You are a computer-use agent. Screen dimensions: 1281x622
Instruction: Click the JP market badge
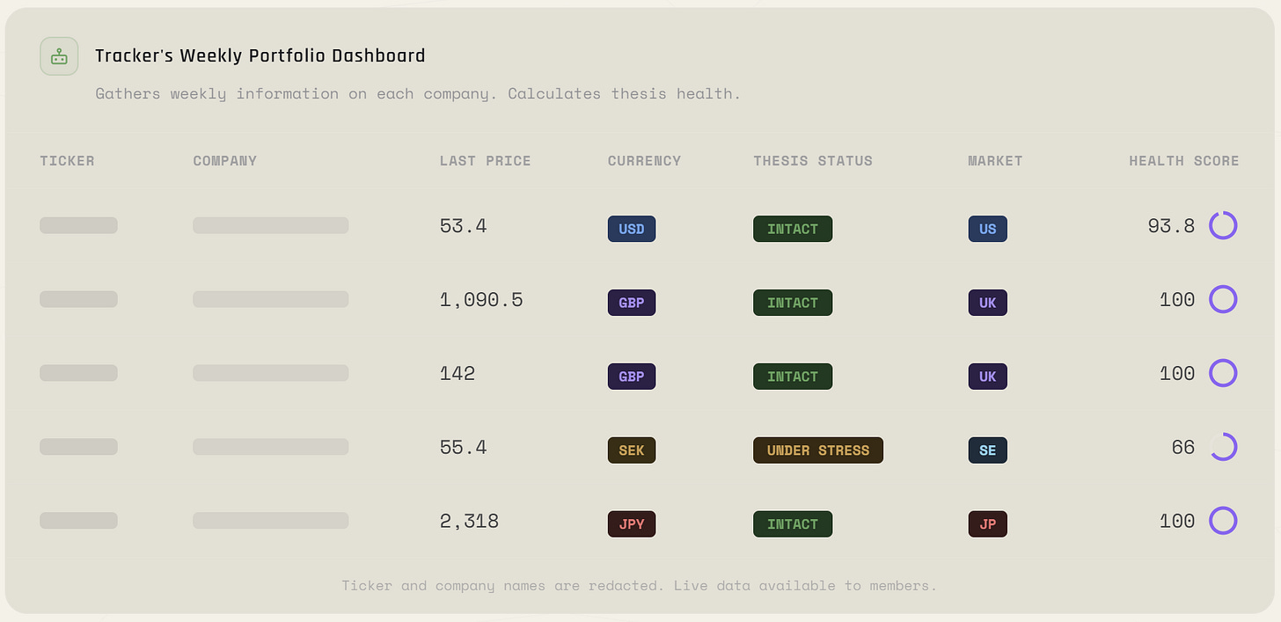pos(988,524)
